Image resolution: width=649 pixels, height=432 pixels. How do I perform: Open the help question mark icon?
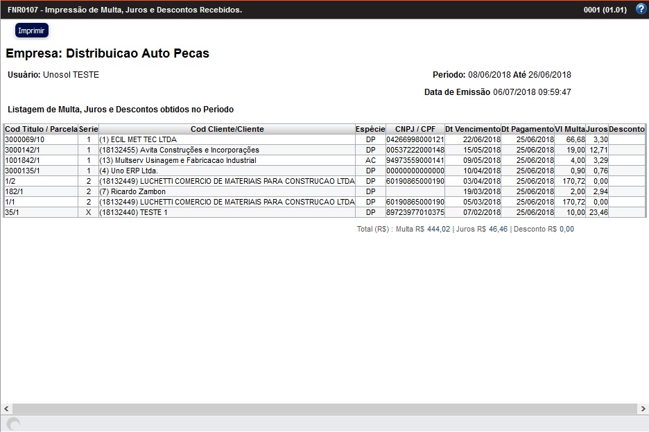point(641,9)
